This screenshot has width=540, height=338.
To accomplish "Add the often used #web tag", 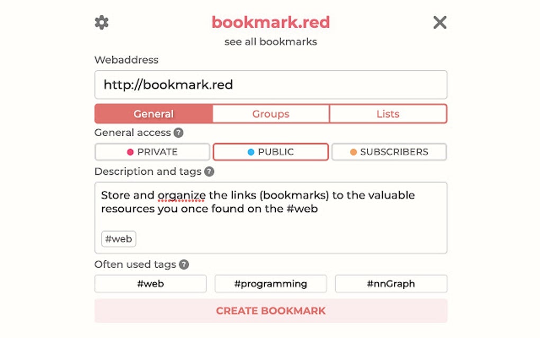I will pyautogui.click(x=150, y=284).
